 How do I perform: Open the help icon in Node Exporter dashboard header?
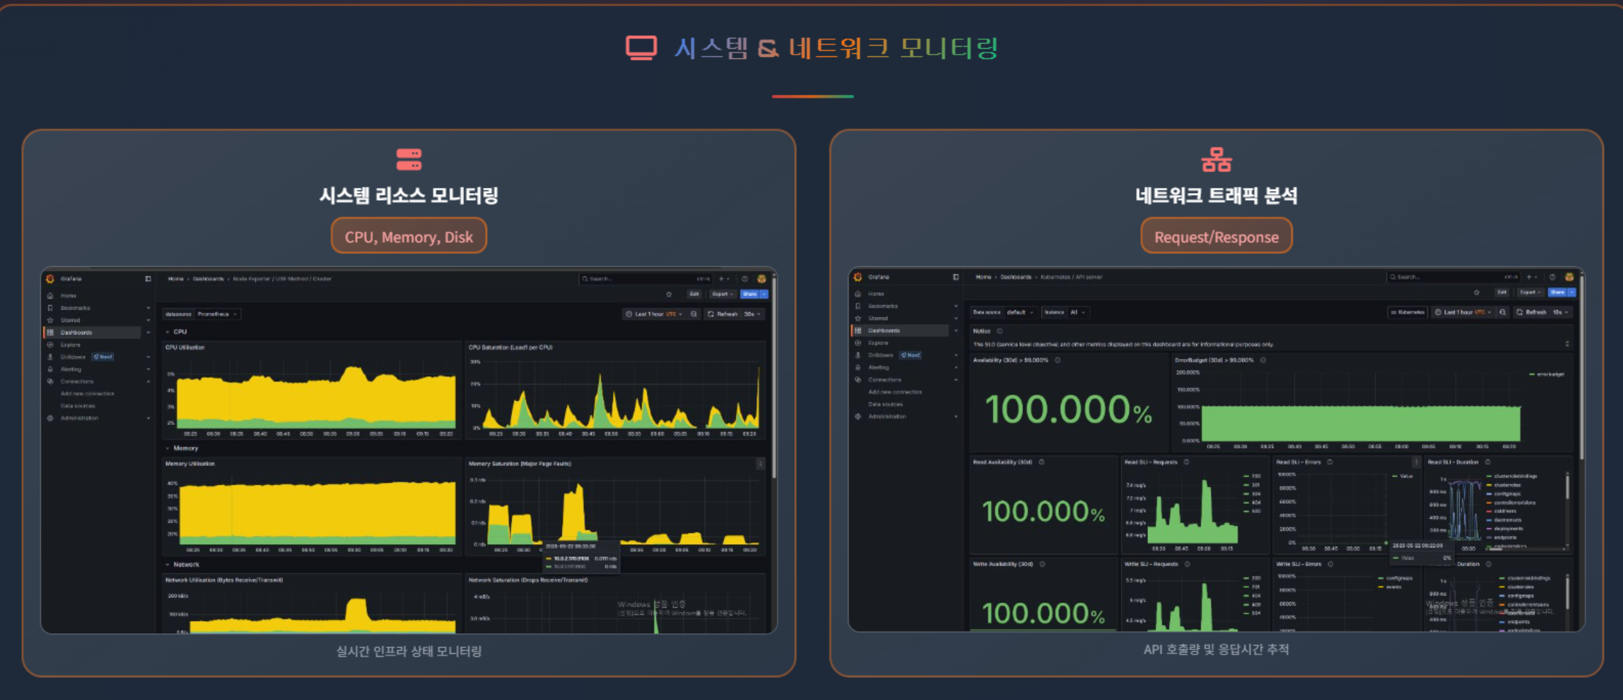click(x=744, y=279)
